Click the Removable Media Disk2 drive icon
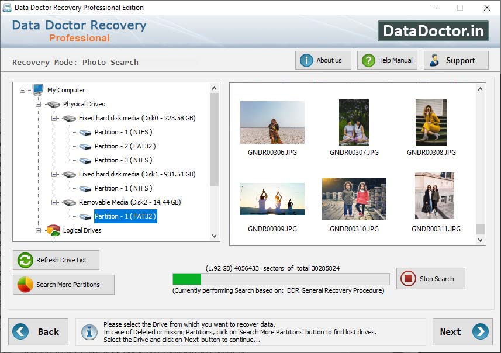501x353 pixels. (x=68, y=202)
